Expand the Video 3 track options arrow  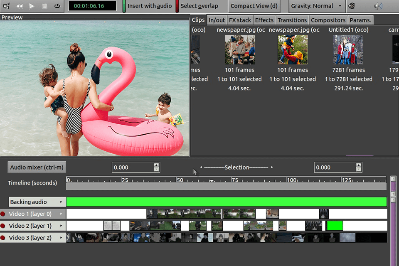[x=62, y=237]
